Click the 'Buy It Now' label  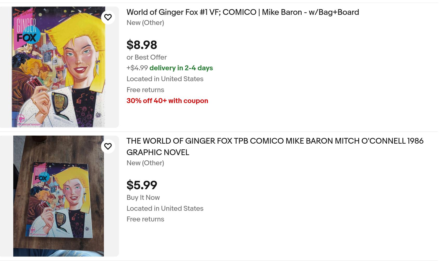[x=143, y=198]
